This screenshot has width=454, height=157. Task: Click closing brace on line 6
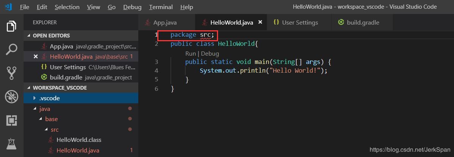[x=172, y=89]
